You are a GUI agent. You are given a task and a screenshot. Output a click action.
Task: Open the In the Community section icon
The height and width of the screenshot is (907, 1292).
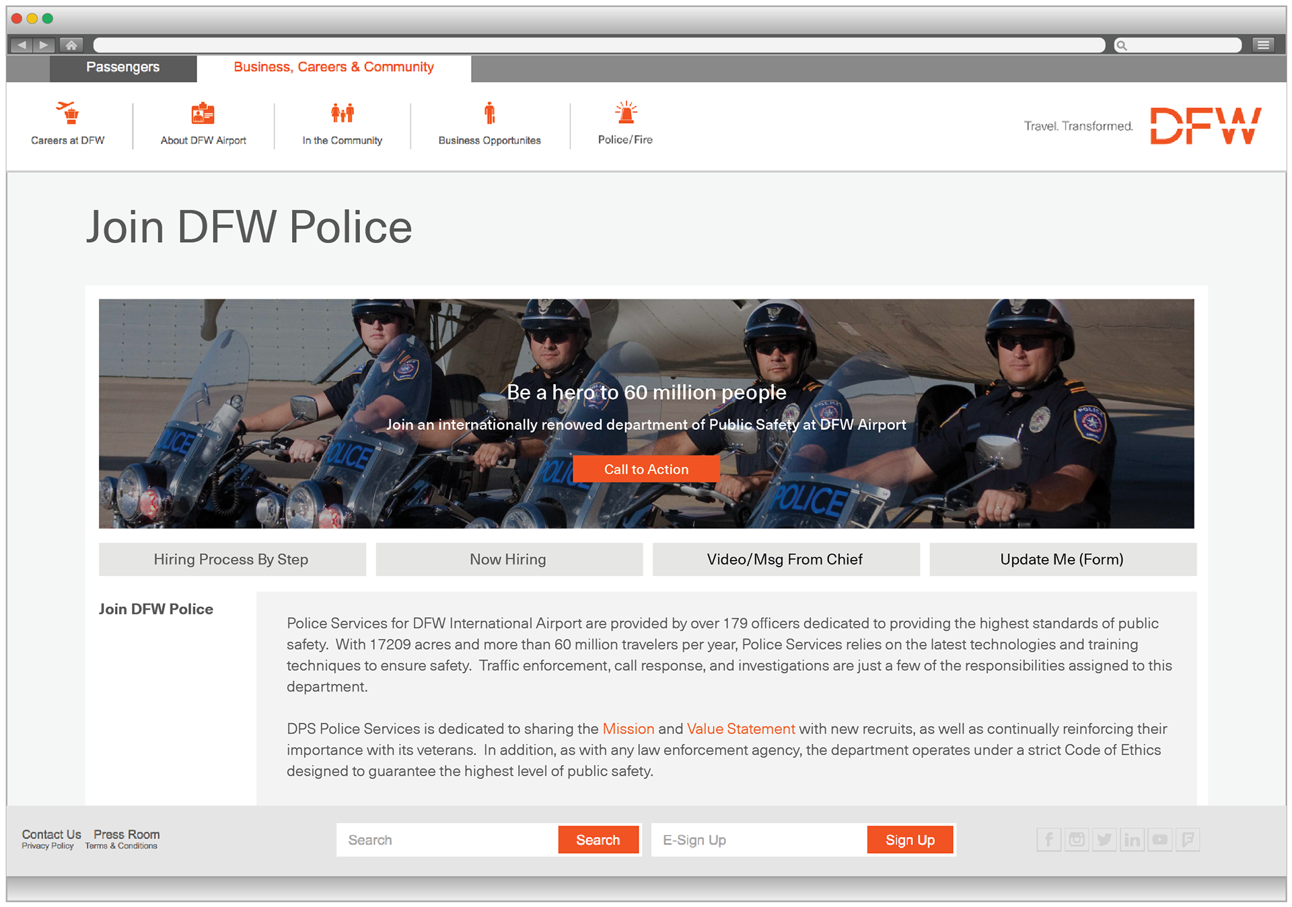(342, 113)
